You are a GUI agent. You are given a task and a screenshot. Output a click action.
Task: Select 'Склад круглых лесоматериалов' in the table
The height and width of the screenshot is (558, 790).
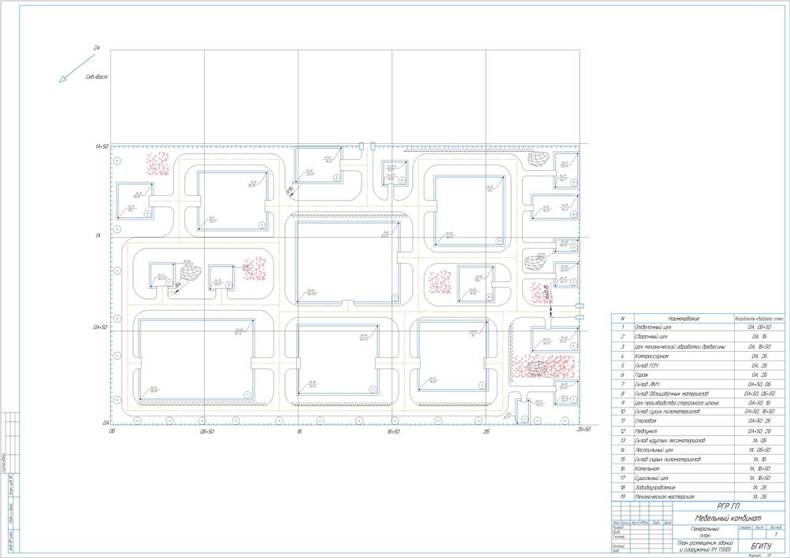[x=669, y=441]
